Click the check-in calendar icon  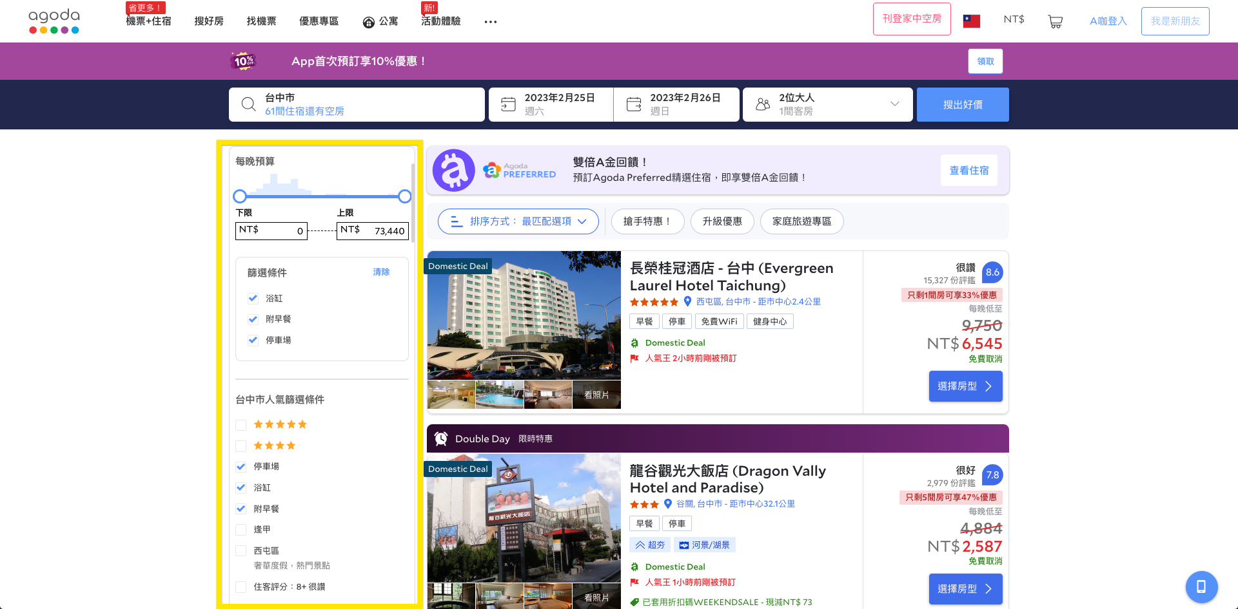pyautogui.click(x=508, y=104)
